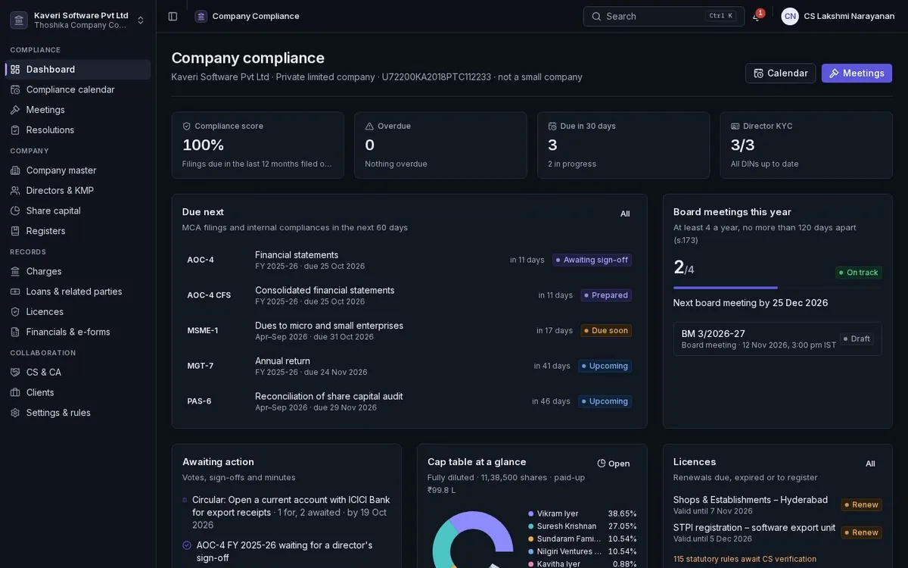Click the CN user avatar
This screenshot has width=908, height=568.
click(x=790, y=16)
